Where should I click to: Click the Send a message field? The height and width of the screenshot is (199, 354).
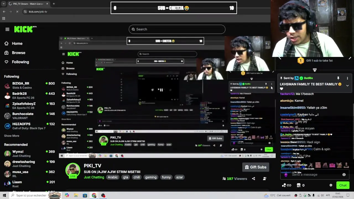315,175
